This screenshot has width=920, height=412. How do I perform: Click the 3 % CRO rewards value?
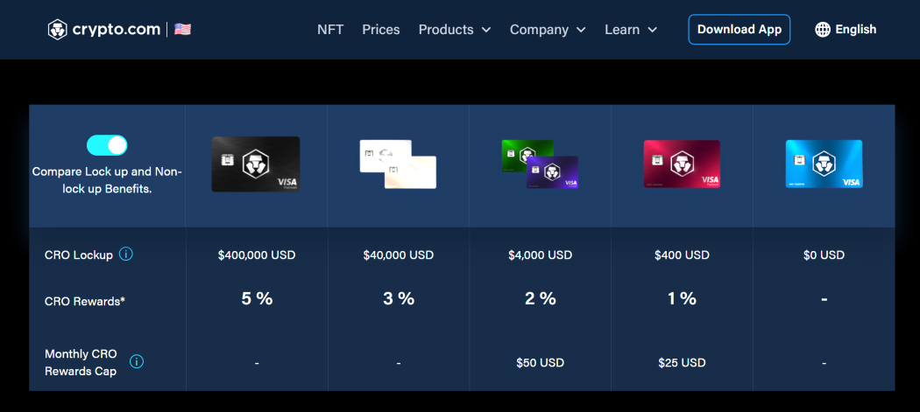[399, 298]
